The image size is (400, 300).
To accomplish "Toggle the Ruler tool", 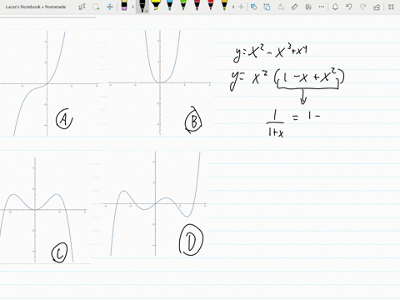I will pyautogui.click(x=294, y=7).
